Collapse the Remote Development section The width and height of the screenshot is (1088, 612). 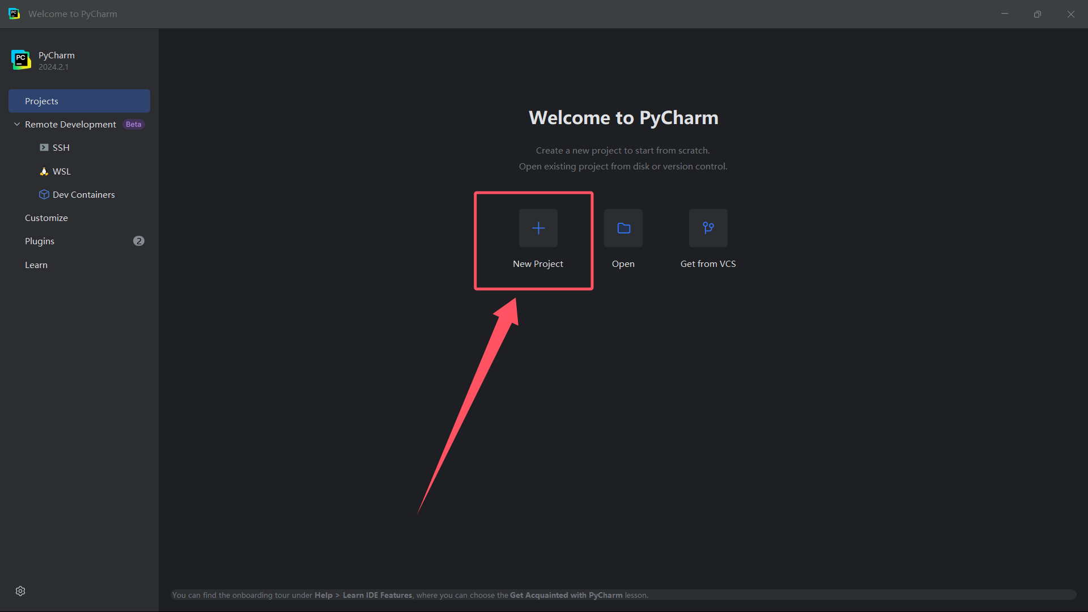(17, 124)
